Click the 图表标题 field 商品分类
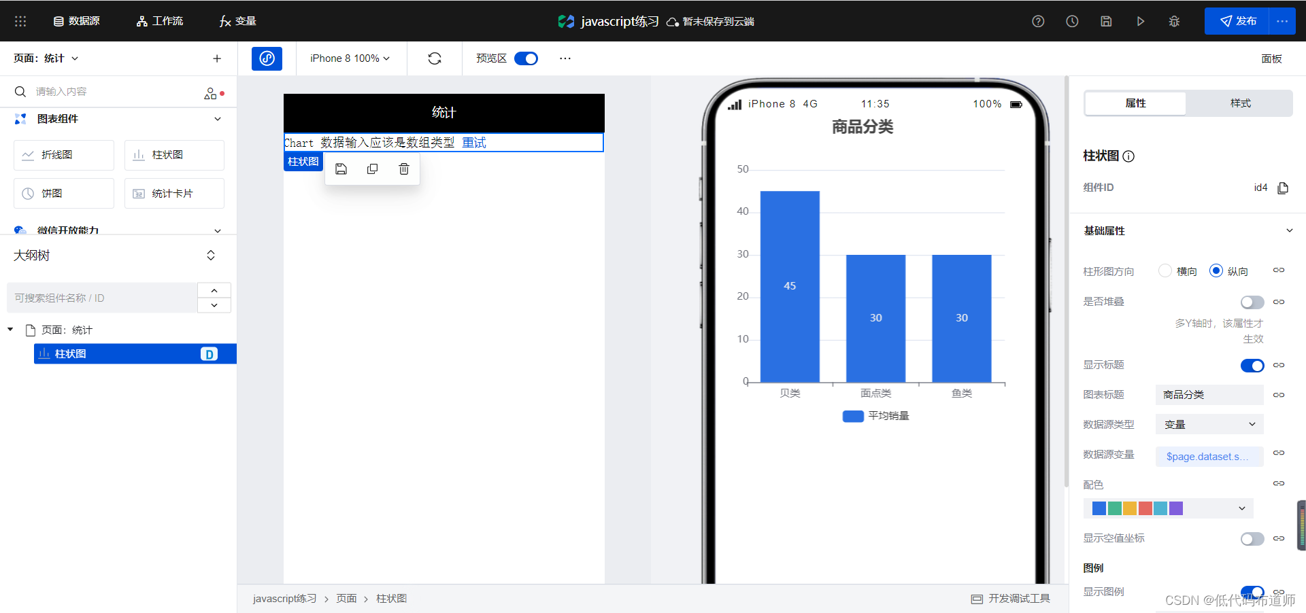This screenshot has width=1306, height=613. pos(1209,395)
